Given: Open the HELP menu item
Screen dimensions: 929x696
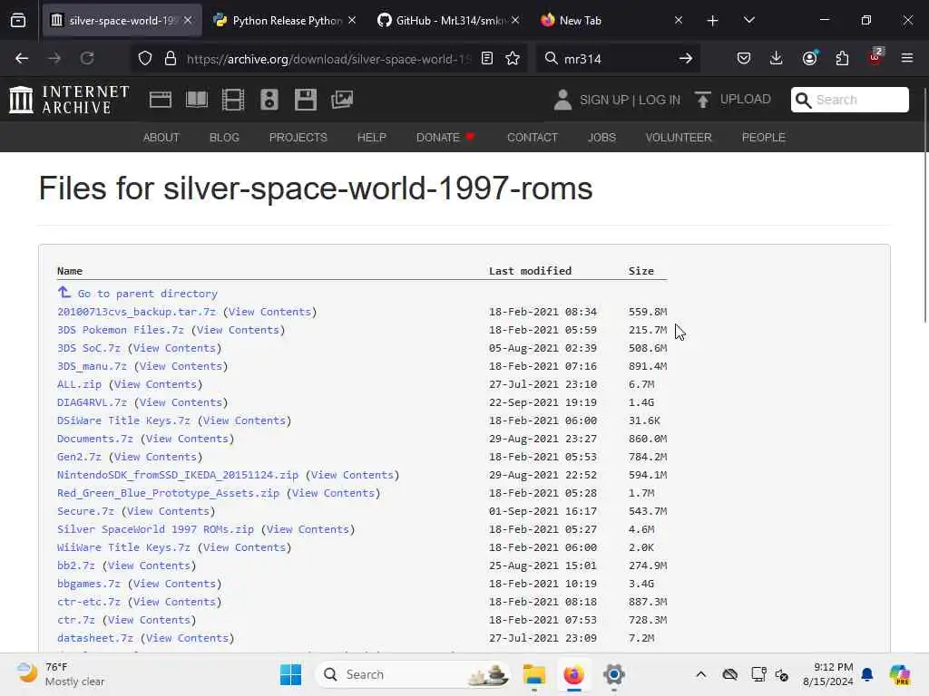Looking at the screenshot, I should (x=371, y=138).
